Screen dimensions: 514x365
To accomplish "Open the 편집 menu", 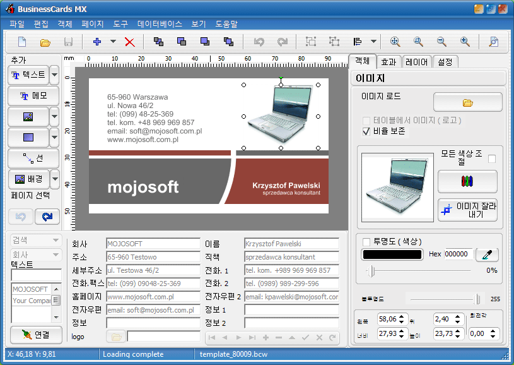I will tap(41, 23).
